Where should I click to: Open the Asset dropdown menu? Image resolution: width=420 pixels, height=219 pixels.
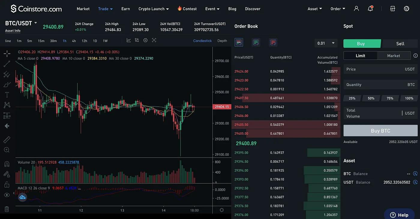315,9
